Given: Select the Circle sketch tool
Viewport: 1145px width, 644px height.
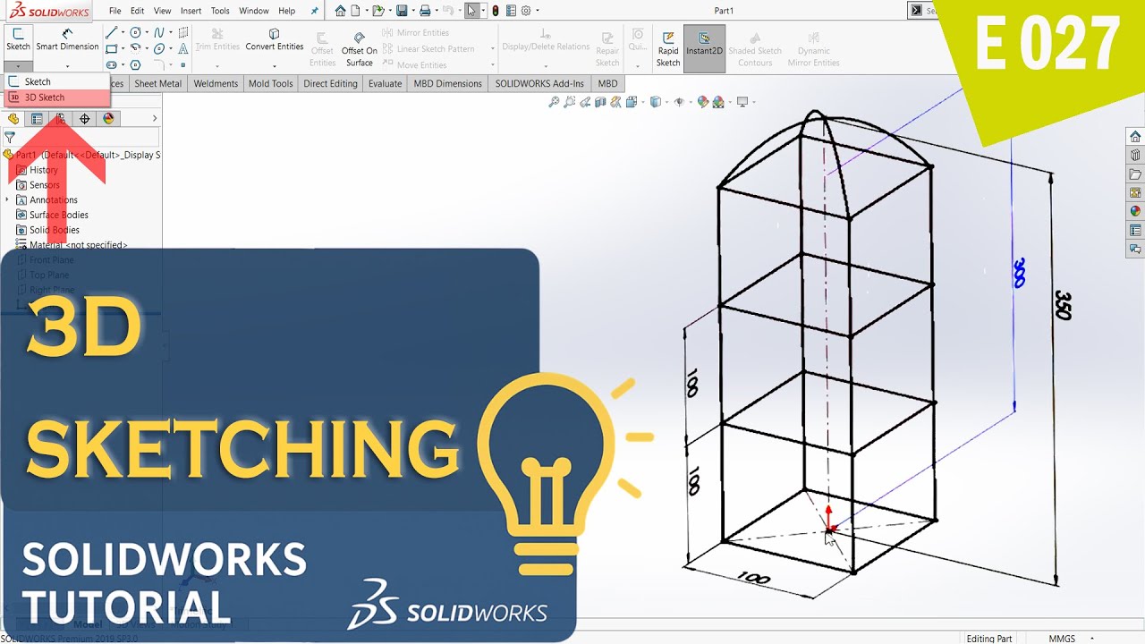Looking at the screenshot, I should click(x=135, y=32).
